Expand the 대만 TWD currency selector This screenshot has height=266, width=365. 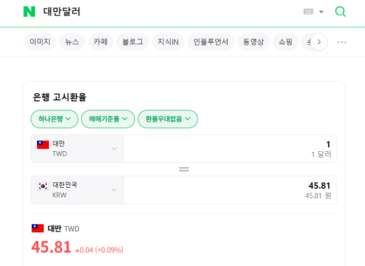[x=77, y=149]
